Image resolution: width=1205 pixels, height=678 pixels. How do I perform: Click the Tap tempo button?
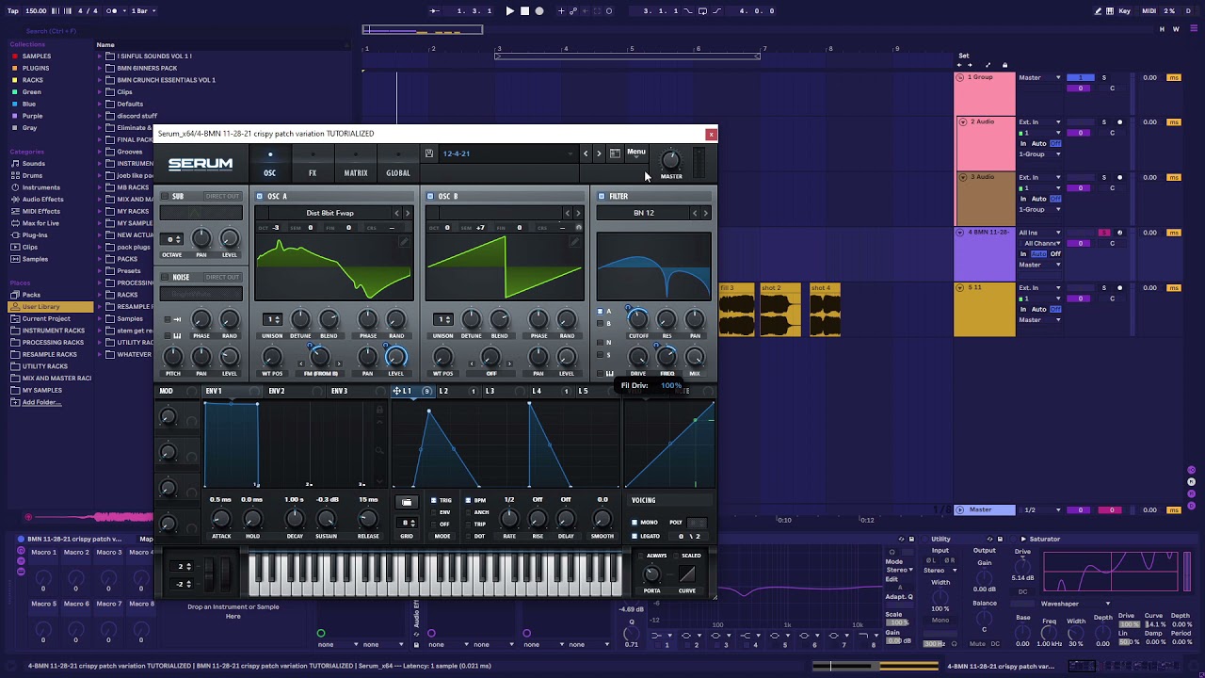[13, 10]
